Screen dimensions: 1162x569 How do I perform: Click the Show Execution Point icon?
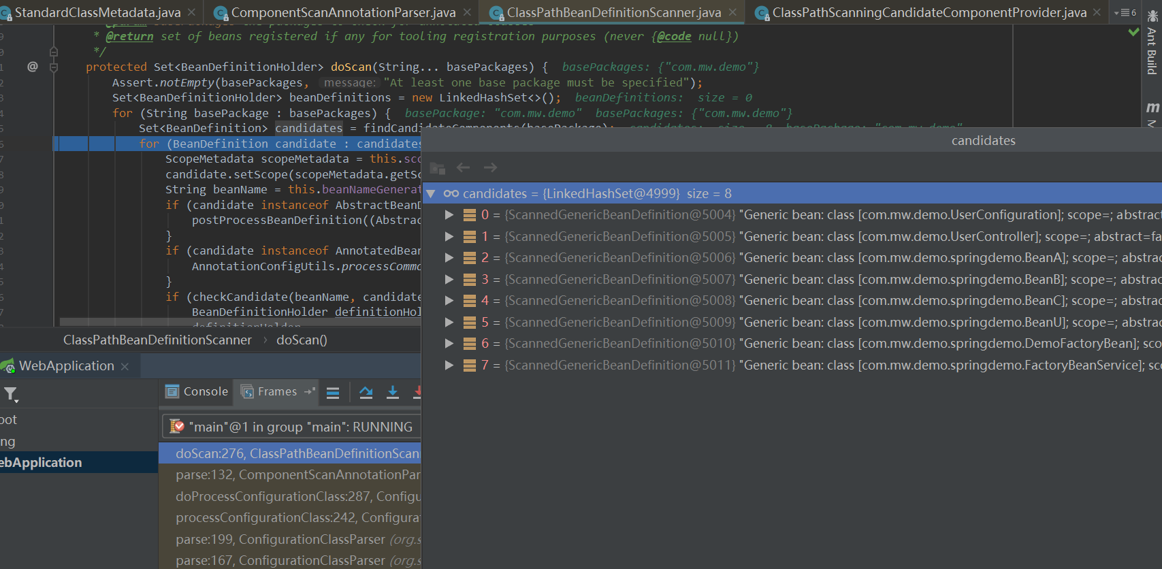[333, 392]
